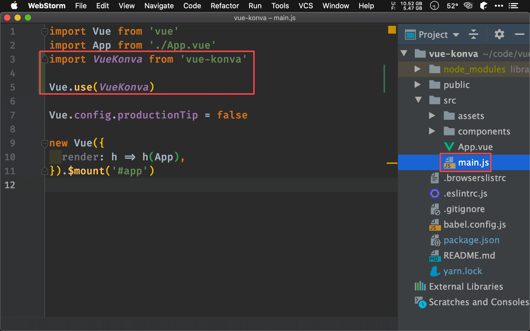Open the WebStorm application menu
Screen dimensions: 530x331
coord(47,6)
